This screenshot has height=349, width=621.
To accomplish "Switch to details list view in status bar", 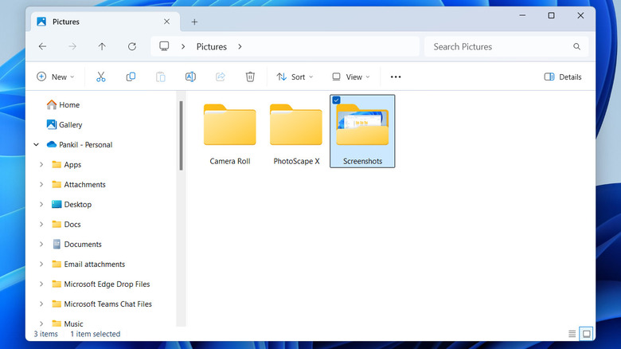I will click(572, 333).
